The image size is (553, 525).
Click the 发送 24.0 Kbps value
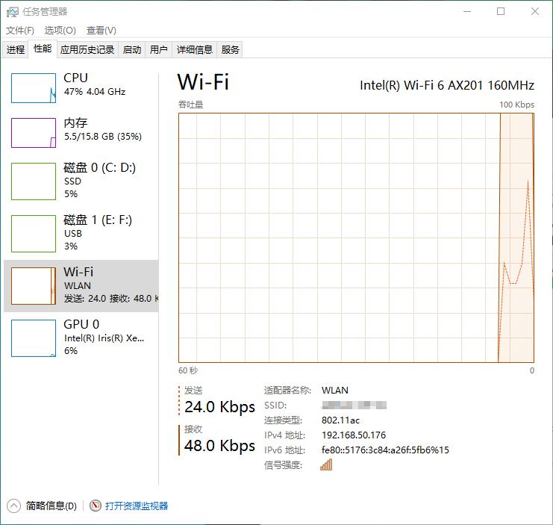[x=219, y=407]
